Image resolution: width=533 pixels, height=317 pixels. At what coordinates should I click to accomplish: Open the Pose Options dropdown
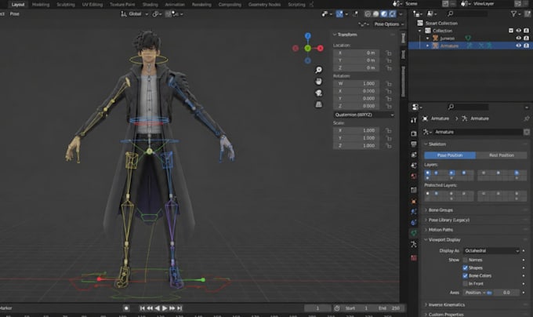pyautogui.click(x=389, y=24)
